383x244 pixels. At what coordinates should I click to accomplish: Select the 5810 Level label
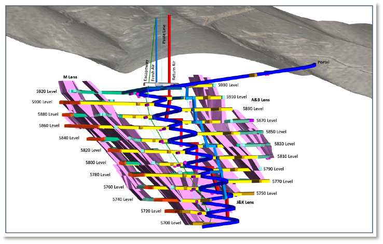[288, 156]
